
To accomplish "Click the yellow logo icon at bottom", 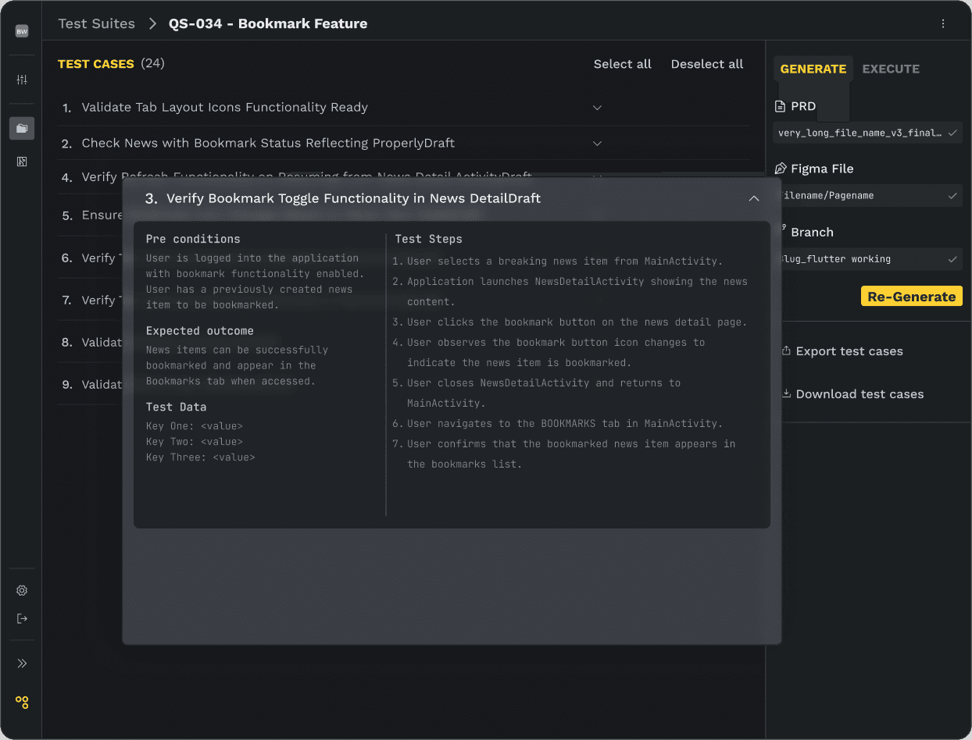I will pyautogui.click(x=22, y=703).
